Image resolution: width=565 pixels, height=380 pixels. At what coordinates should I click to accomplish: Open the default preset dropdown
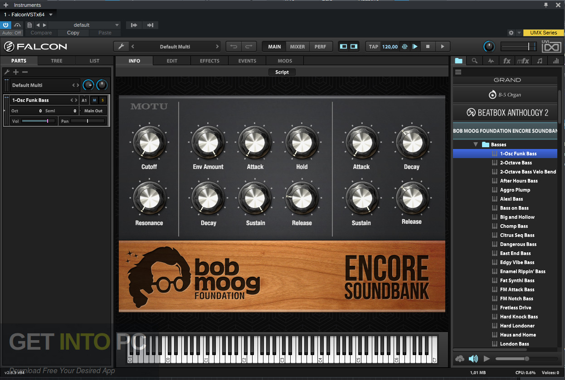click(x=84, y=25)
